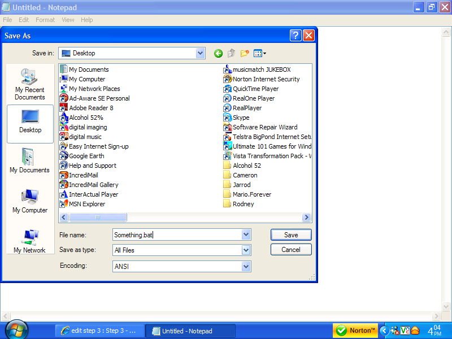The width and height of the screenshot is (452, 339).
Task: Select My Documents in file list
Action: pos(84,69)
